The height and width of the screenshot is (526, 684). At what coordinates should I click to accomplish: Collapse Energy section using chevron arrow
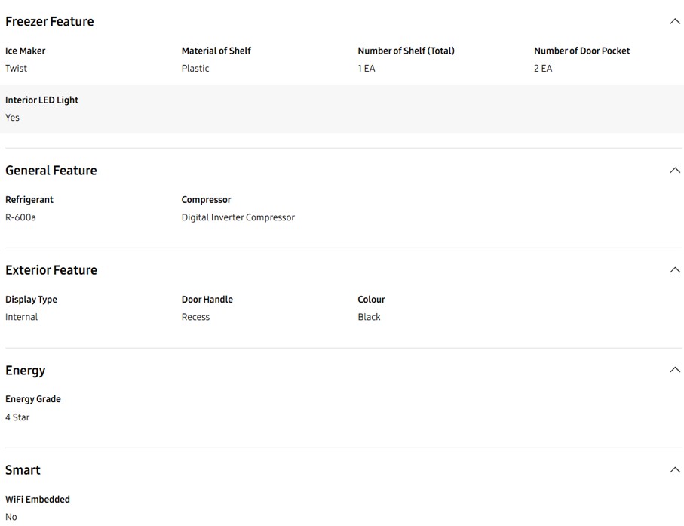click(x=674, y=370)
